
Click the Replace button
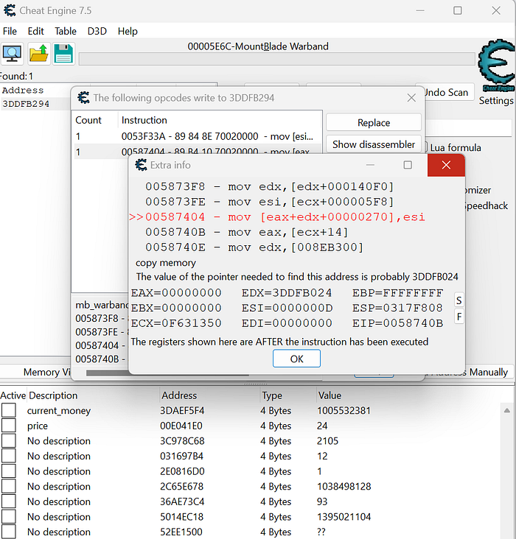click(x=374, y=123)
